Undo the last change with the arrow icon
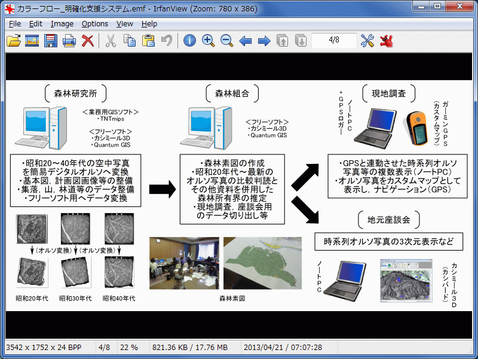Screen dimensions: 478x359 [x=166, y=41]
